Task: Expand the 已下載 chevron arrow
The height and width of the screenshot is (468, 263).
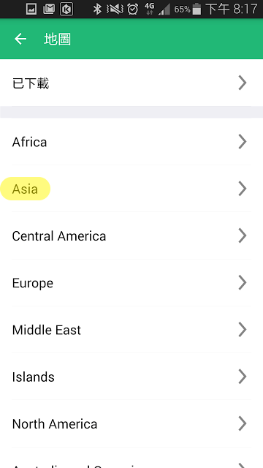Action: click(x=243, y=83)
